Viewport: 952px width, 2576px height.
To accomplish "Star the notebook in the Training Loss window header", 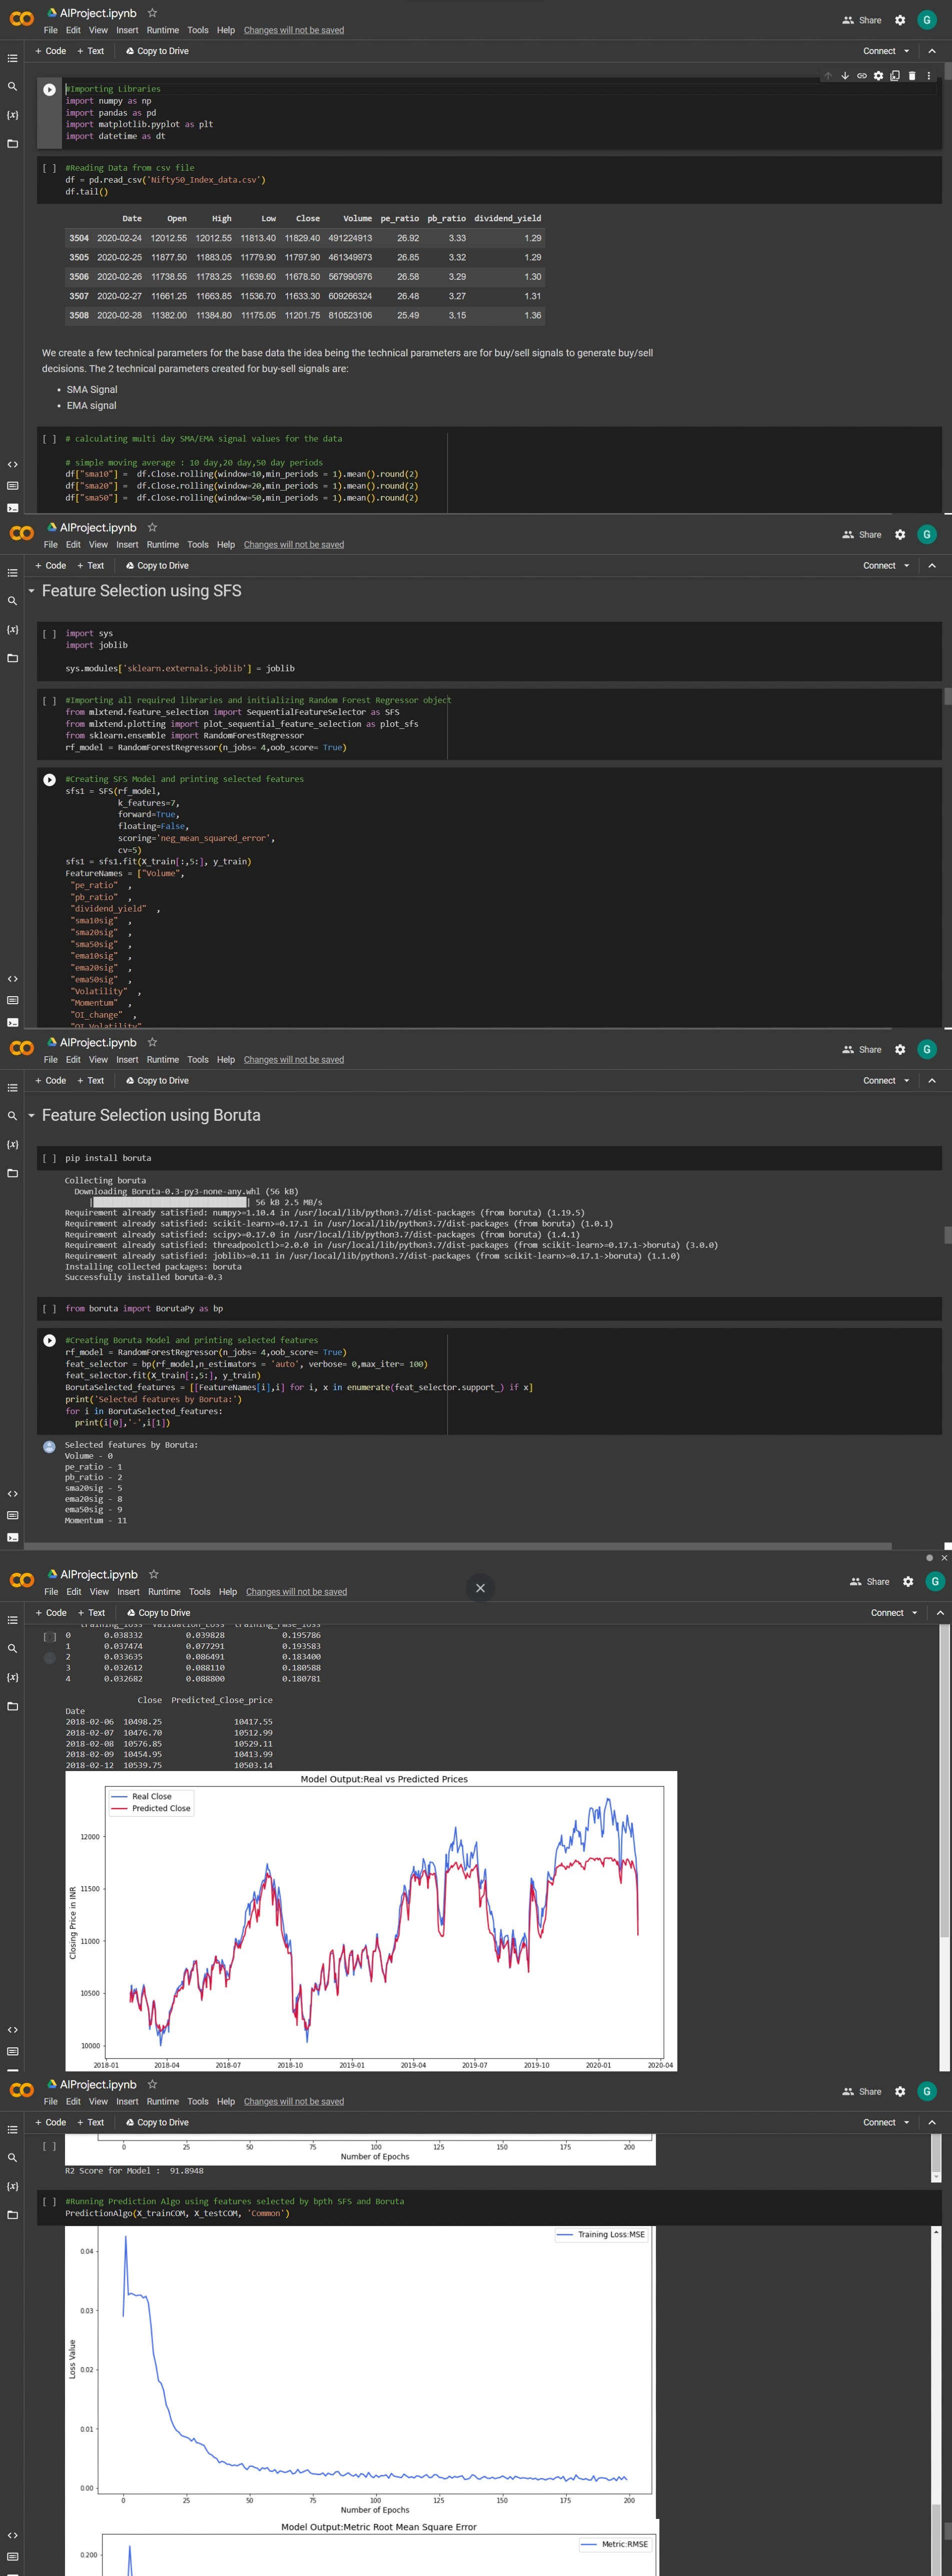I will (x=152, y=2084).
